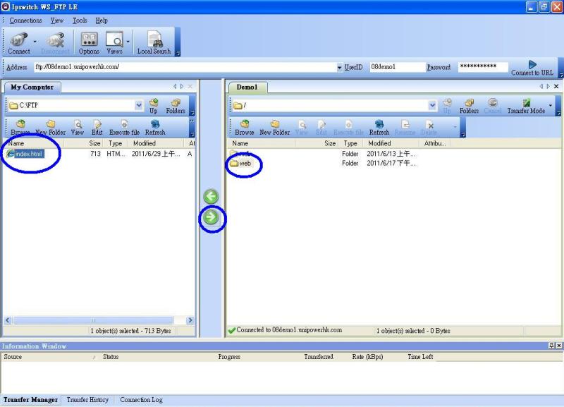The height and width of the screenshot is (407, 564).
Task: Click Browse in the Demo1 remote toolbar
Action: pyautogui.click(x=244, y=128)
